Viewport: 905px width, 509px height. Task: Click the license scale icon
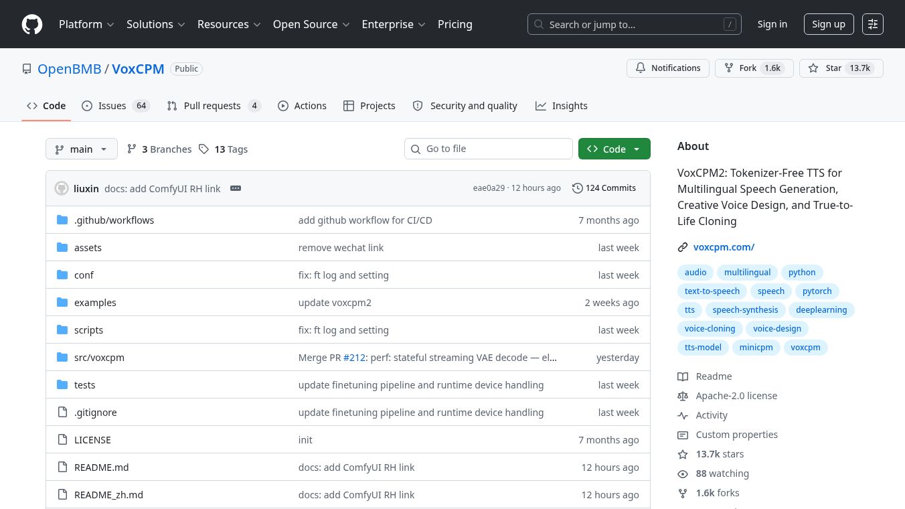point(683,396)
